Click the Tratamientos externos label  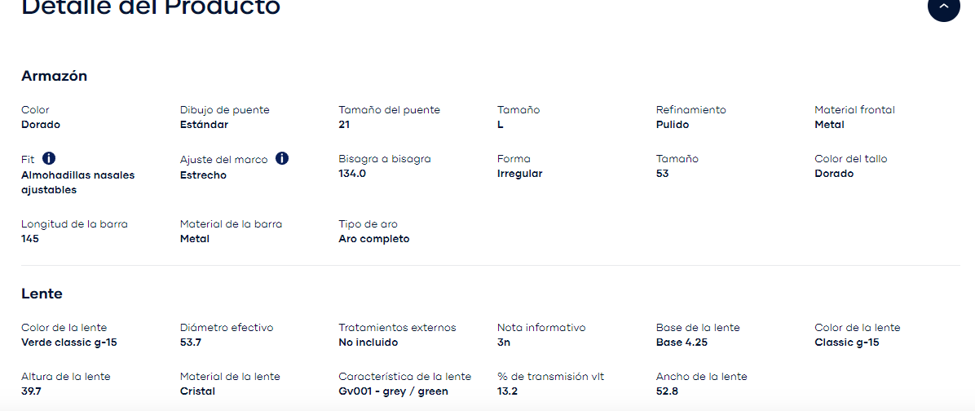pos(397,328)
